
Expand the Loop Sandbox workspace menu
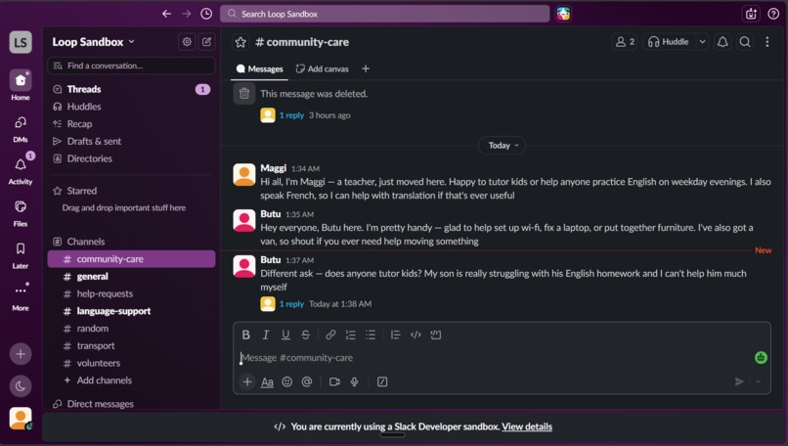click(94, 42)
